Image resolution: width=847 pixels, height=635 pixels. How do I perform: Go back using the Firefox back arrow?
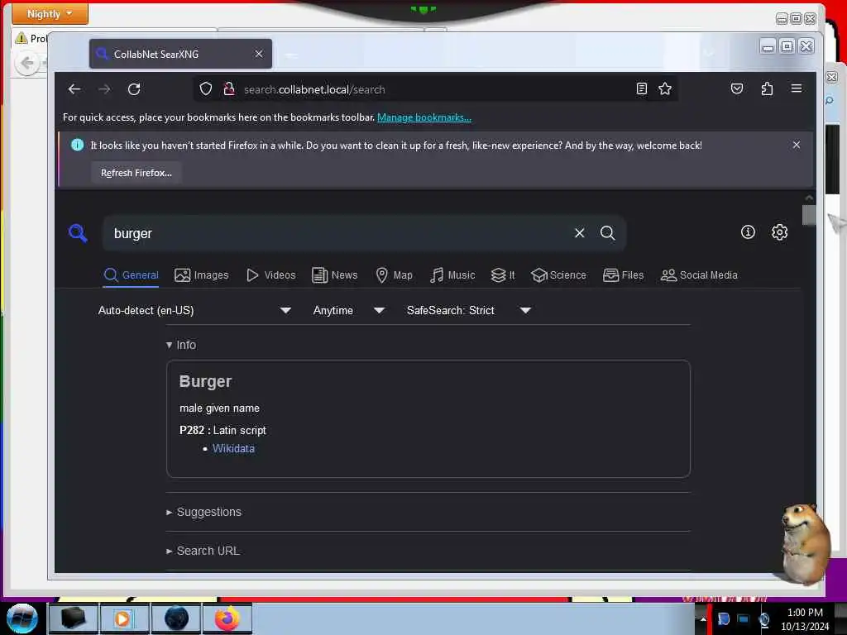(74, 89)
